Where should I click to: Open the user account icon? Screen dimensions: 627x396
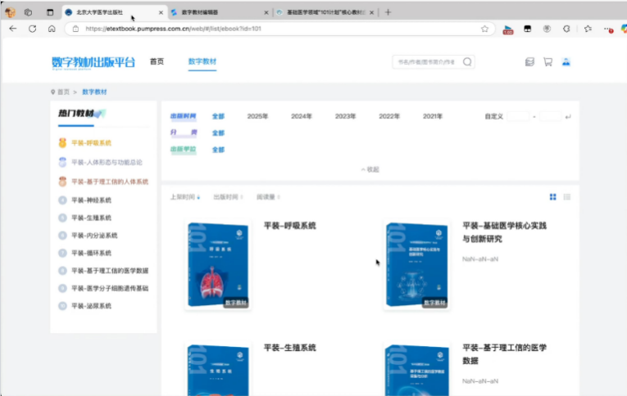tap(566, 62)
